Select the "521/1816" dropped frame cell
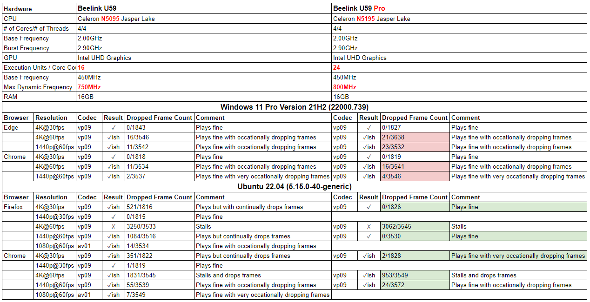Image resolution: width=590 pixels, height=302 pixels. click(160, 207)
